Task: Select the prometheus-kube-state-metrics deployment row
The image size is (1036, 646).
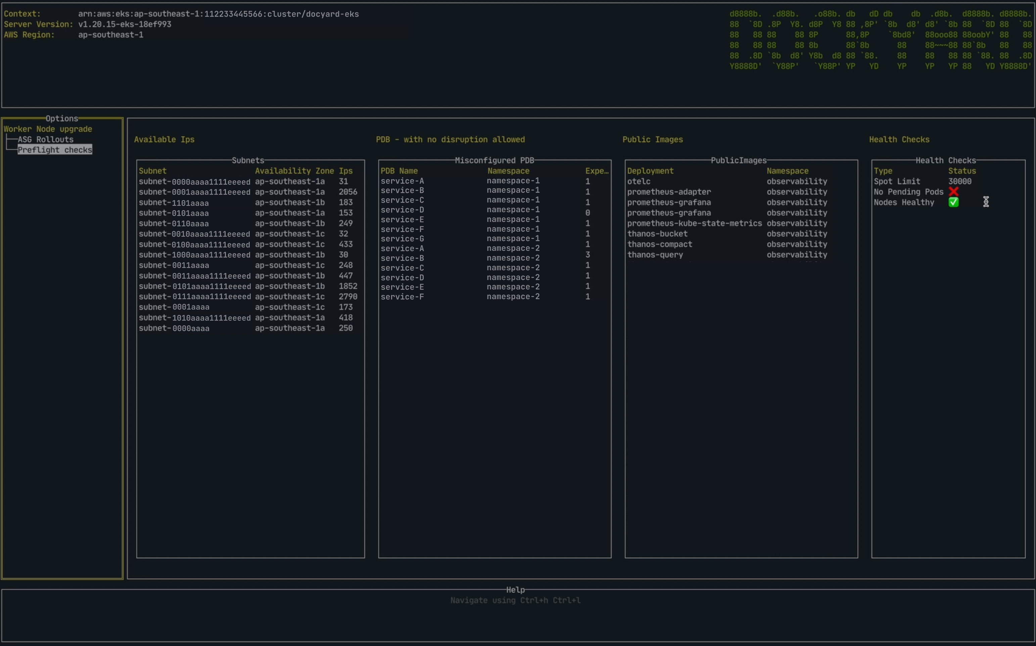Action: (694, 223)
